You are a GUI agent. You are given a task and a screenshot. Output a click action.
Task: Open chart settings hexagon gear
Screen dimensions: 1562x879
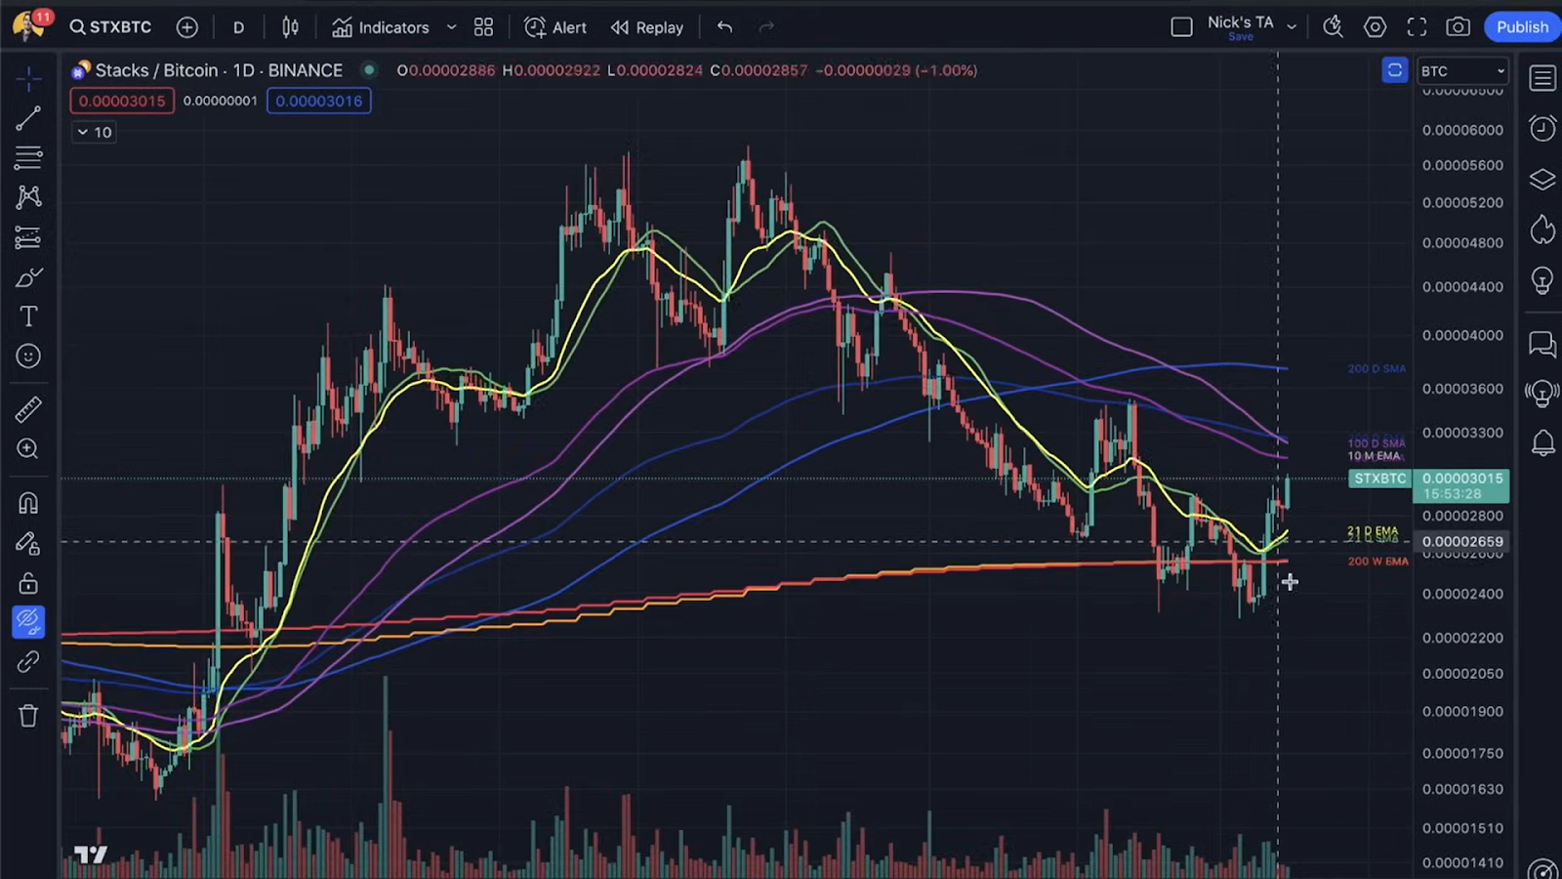pos(1375,27)
